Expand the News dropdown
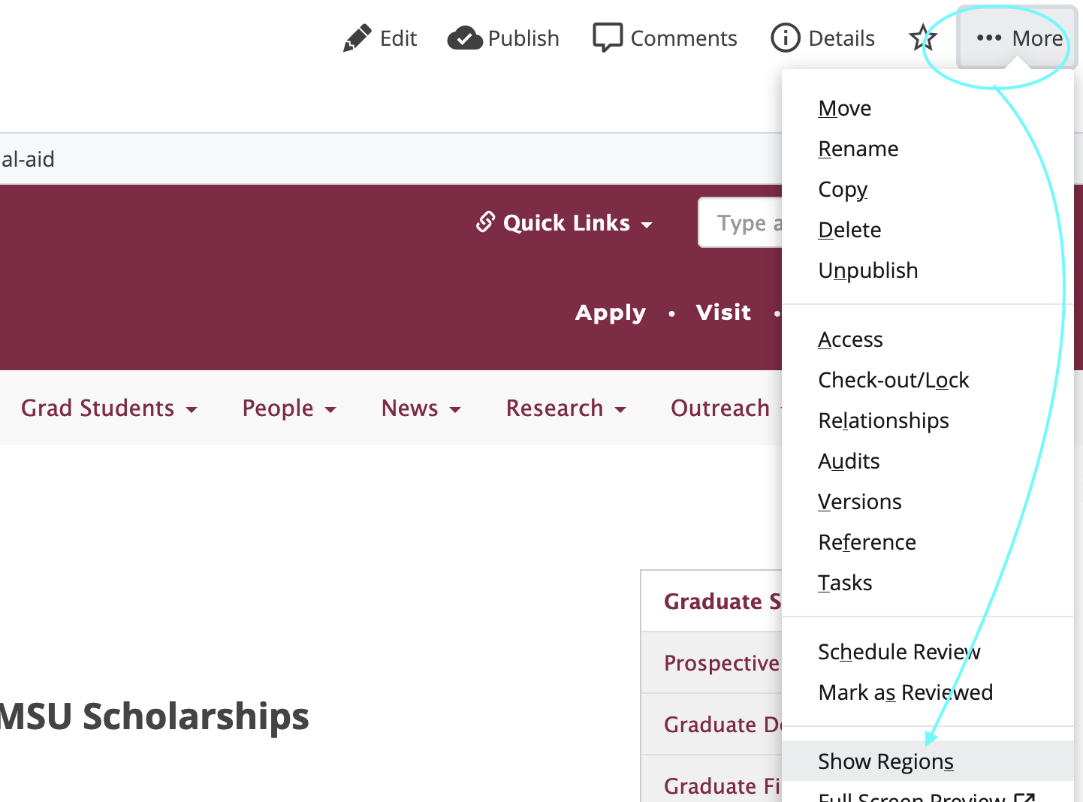The image size is (1083, 802). click(x=421, y=408)
